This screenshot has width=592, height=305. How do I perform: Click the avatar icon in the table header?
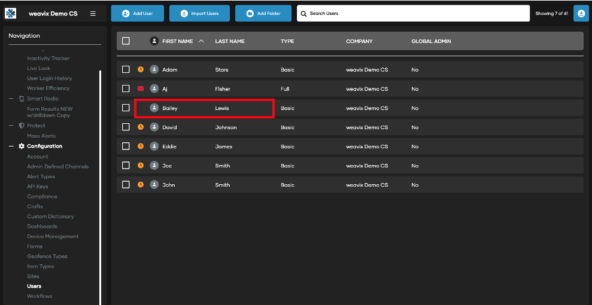coord(154,41)
